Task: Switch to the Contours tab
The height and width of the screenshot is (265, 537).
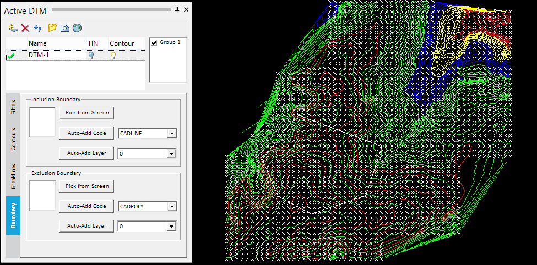Action: 13,139
